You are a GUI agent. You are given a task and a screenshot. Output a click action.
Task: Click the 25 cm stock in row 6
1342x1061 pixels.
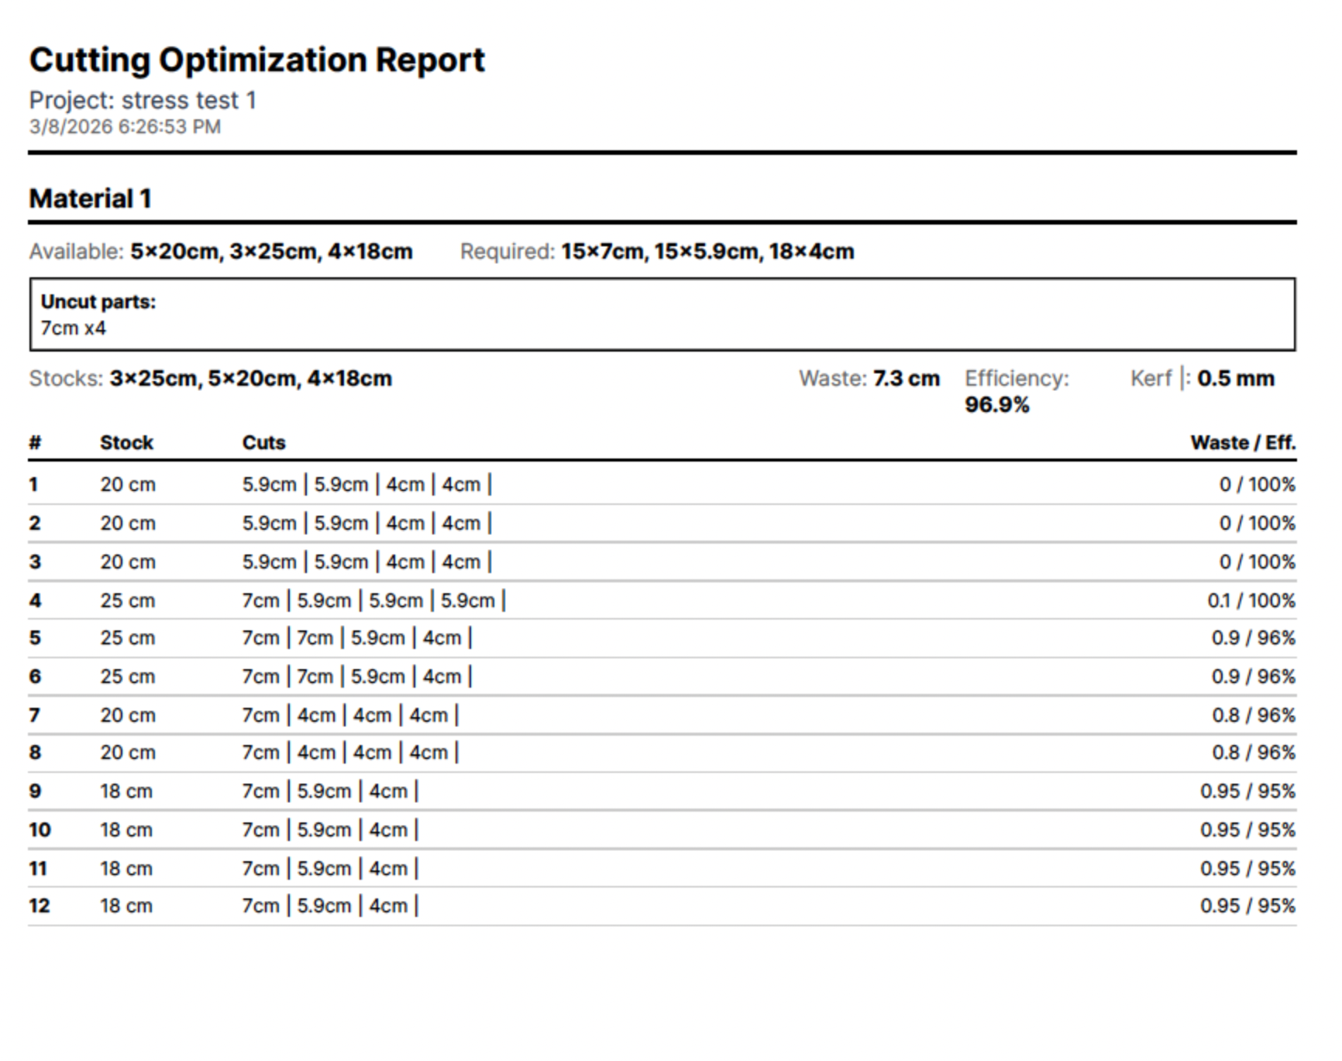pyautogui.click(x=127, y=677)
